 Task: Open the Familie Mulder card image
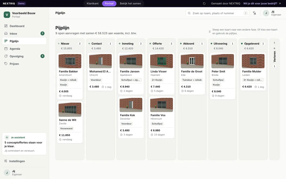pos(253,61)
